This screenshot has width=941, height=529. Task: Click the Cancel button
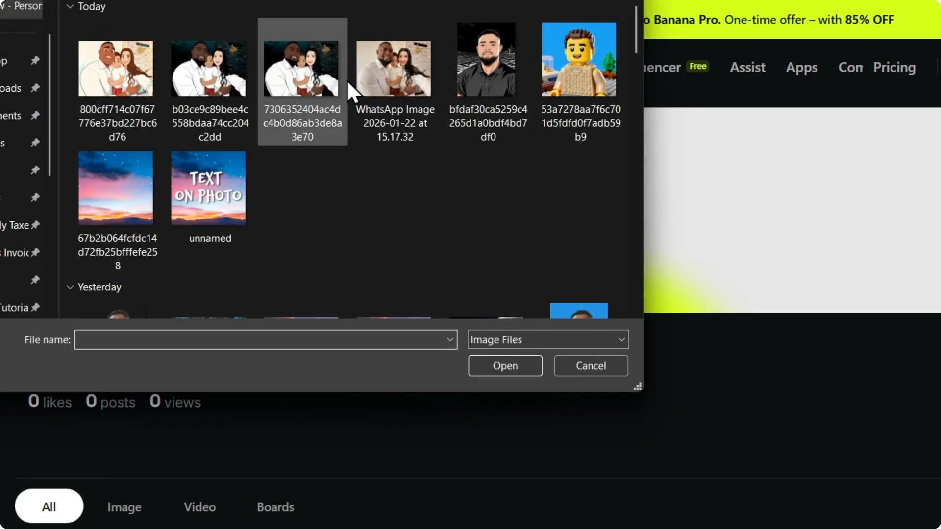pos(591,365)
